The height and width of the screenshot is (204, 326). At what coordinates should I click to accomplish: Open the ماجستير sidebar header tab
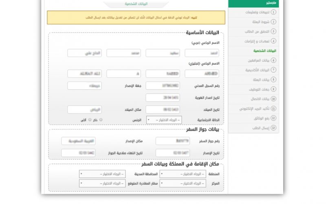253,4
